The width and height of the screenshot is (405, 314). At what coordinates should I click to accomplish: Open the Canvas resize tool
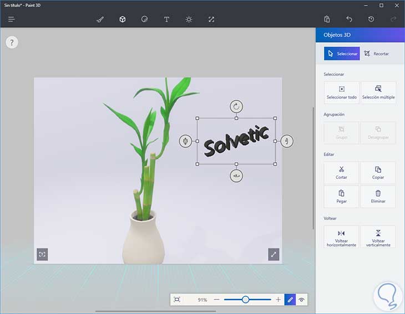pos(211,19)
